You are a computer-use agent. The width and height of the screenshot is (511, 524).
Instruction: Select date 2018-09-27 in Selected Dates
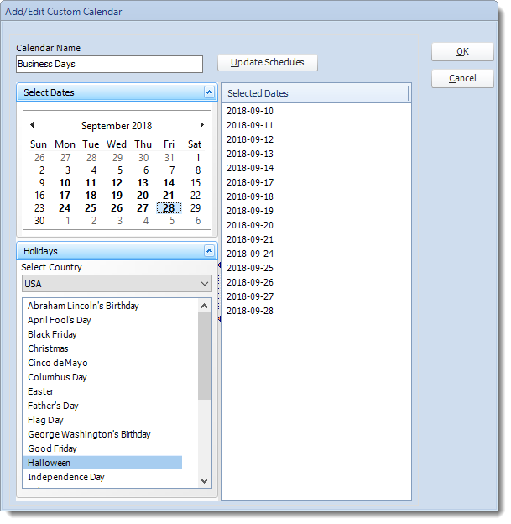click(x=250, y=298)
